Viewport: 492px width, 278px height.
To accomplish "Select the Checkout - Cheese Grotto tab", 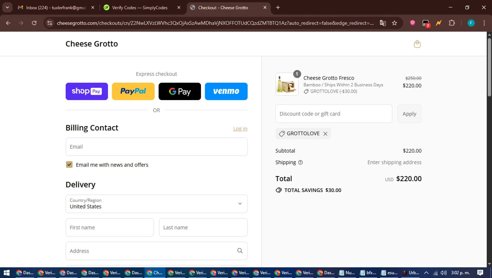I will pyautogui.click(x=228, y=8).
